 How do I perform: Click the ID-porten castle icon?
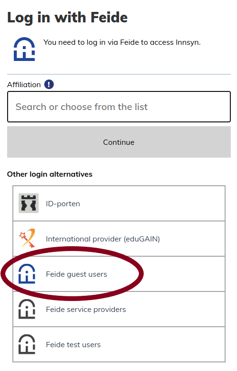[29, 203]
